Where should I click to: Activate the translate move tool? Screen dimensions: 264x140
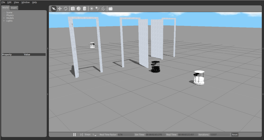click(60, 9)
